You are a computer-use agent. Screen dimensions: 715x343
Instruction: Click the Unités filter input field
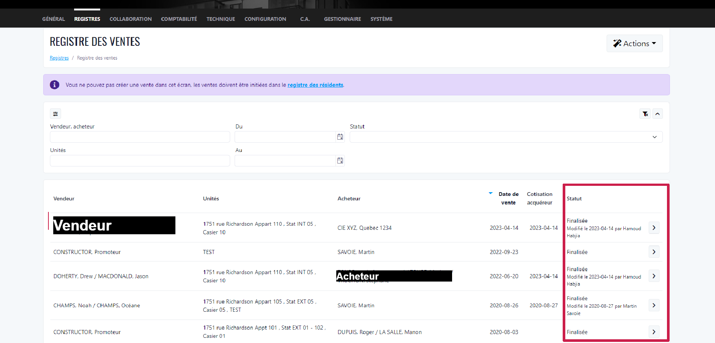click(140, 161)
